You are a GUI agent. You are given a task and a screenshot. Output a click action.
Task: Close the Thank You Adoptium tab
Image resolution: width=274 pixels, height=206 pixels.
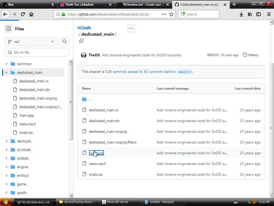pos(110,5)
